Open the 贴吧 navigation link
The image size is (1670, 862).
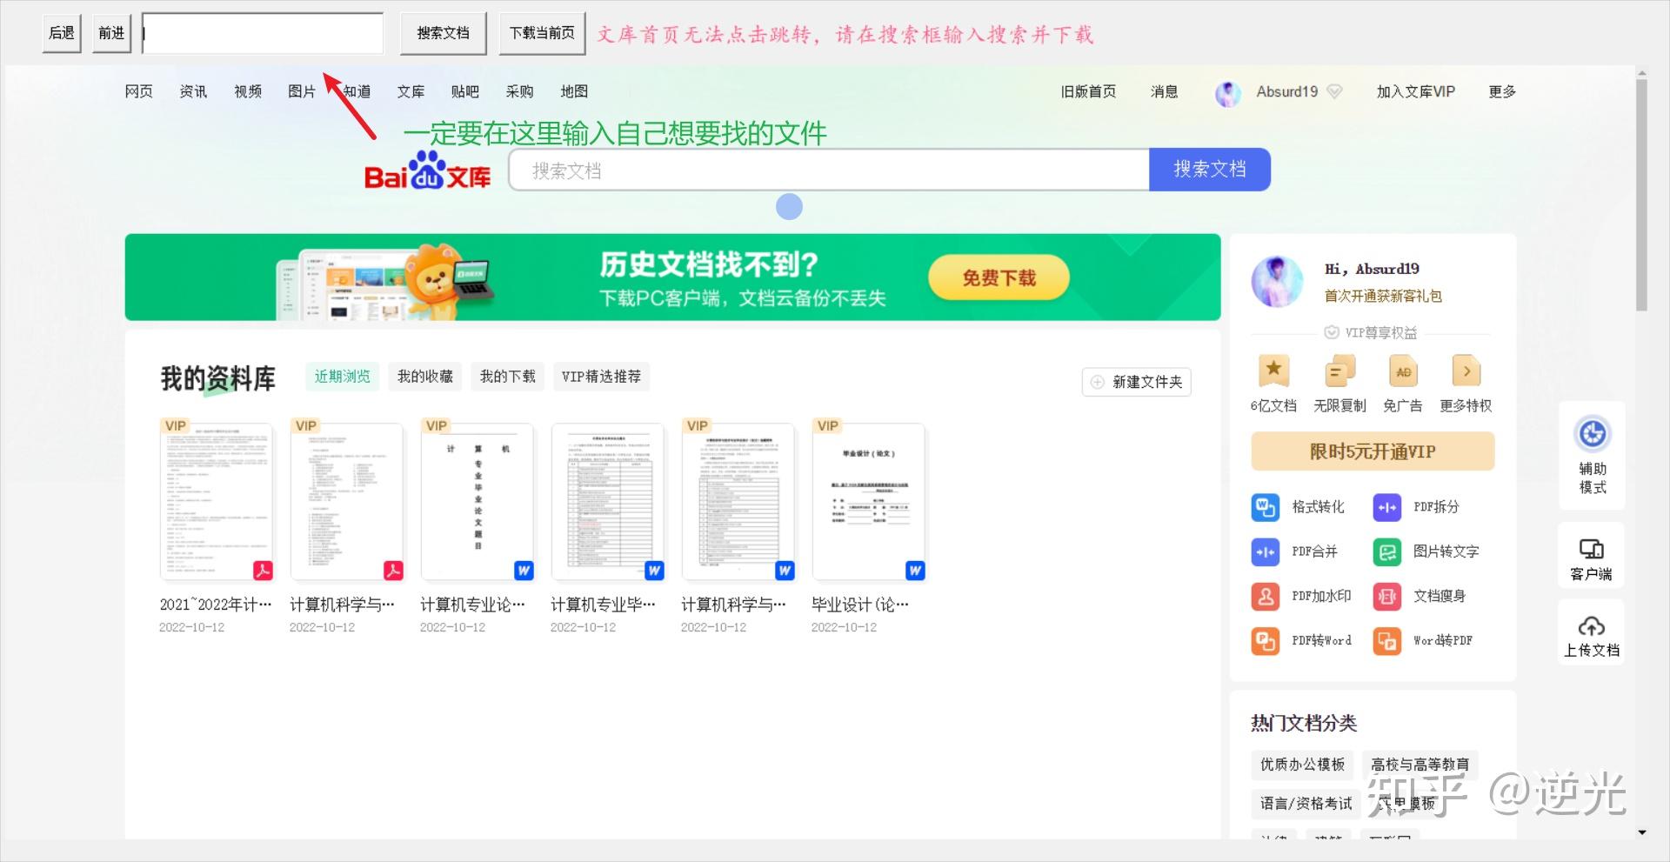465,91
